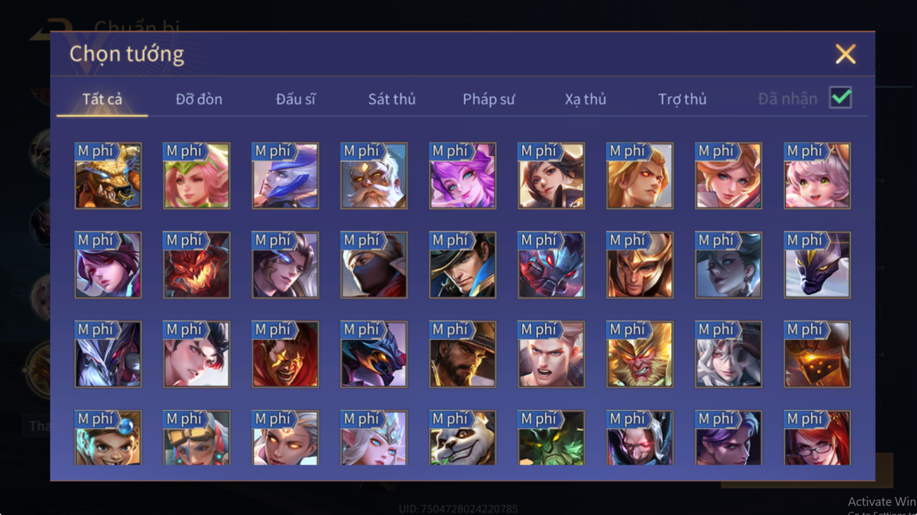917x515 pixels.
Task: Select the red fire demon hero
Action: (x=197, y=265)
